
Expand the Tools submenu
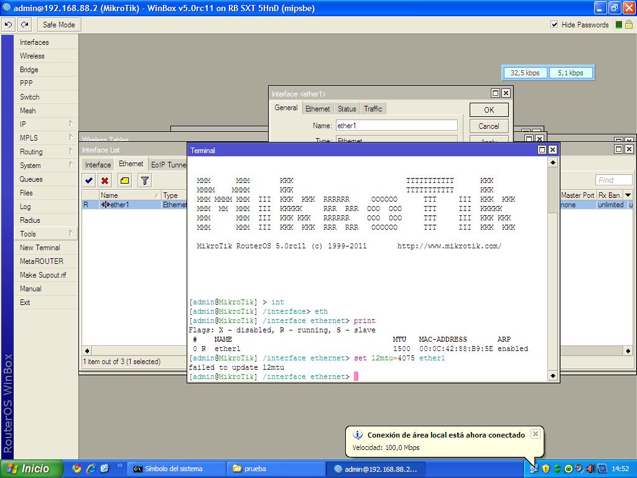(71, 233)
